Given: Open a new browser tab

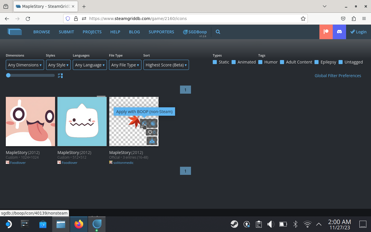Looking at the screenshot, I should pyautogui.click(x=84, y=6).
